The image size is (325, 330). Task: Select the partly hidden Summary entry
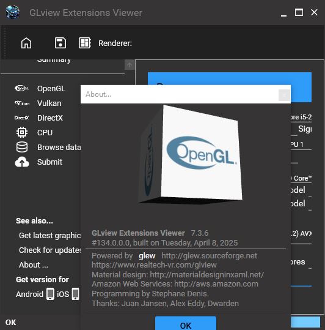pyautogui.click(x=54, y=61)
